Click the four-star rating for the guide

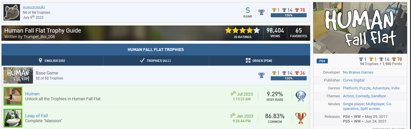click(242, 30)
